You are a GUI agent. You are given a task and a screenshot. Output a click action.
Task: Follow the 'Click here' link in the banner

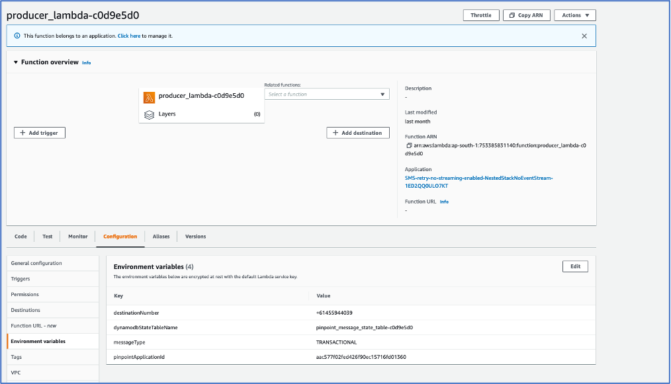click(129, 36)
